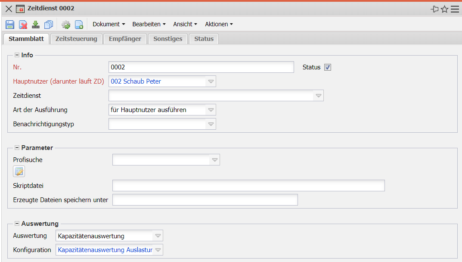Image resolution: width=462 pixels, height=262 pixels.
Task: Click the new document icon with green plus
Action: tap(79, 25)
